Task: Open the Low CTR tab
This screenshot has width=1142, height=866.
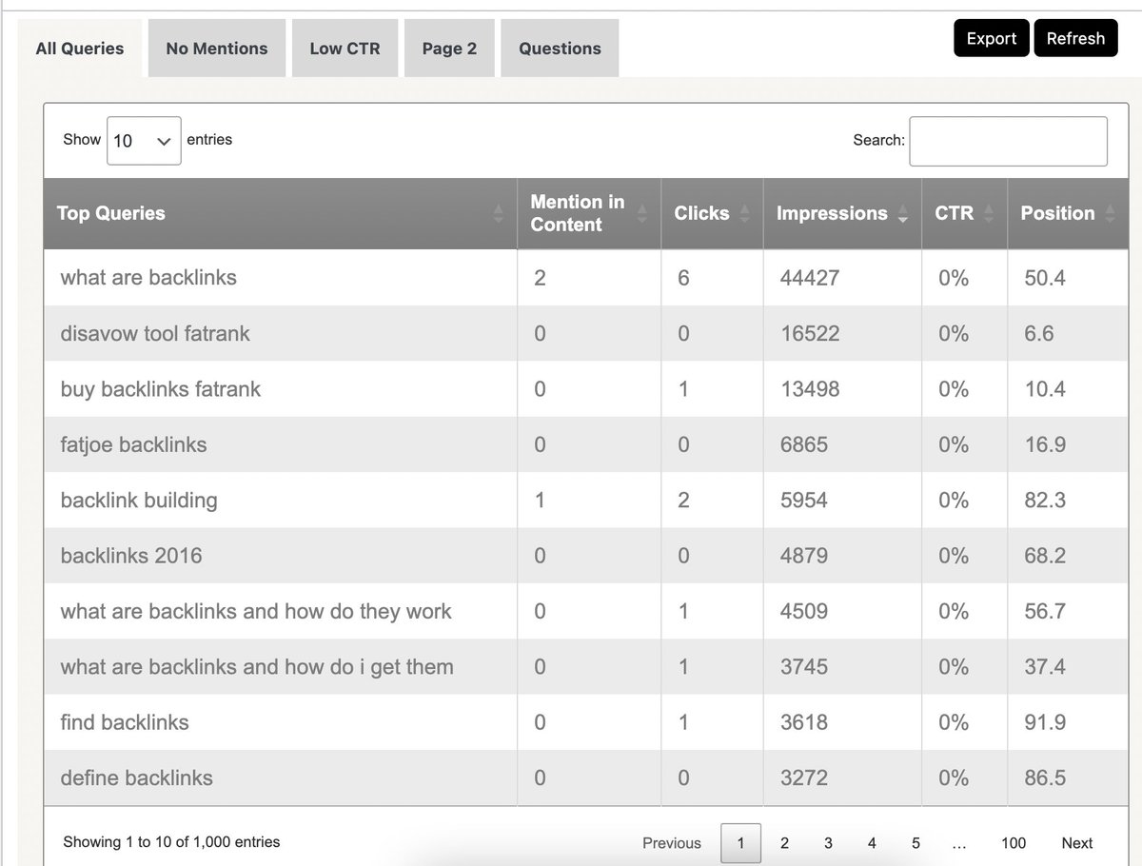Action: tap(345, 49)
